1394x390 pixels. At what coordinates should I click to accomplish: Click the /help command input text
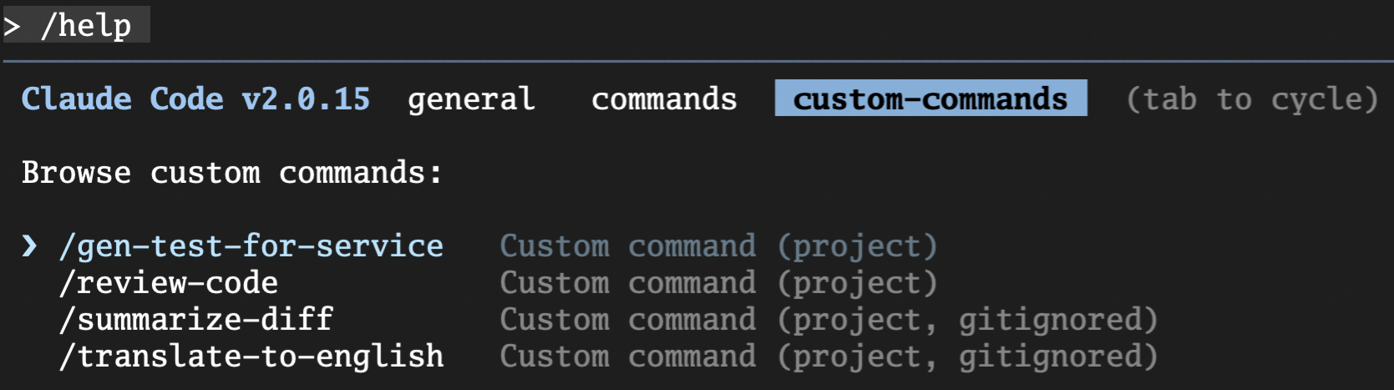point(86,26)
